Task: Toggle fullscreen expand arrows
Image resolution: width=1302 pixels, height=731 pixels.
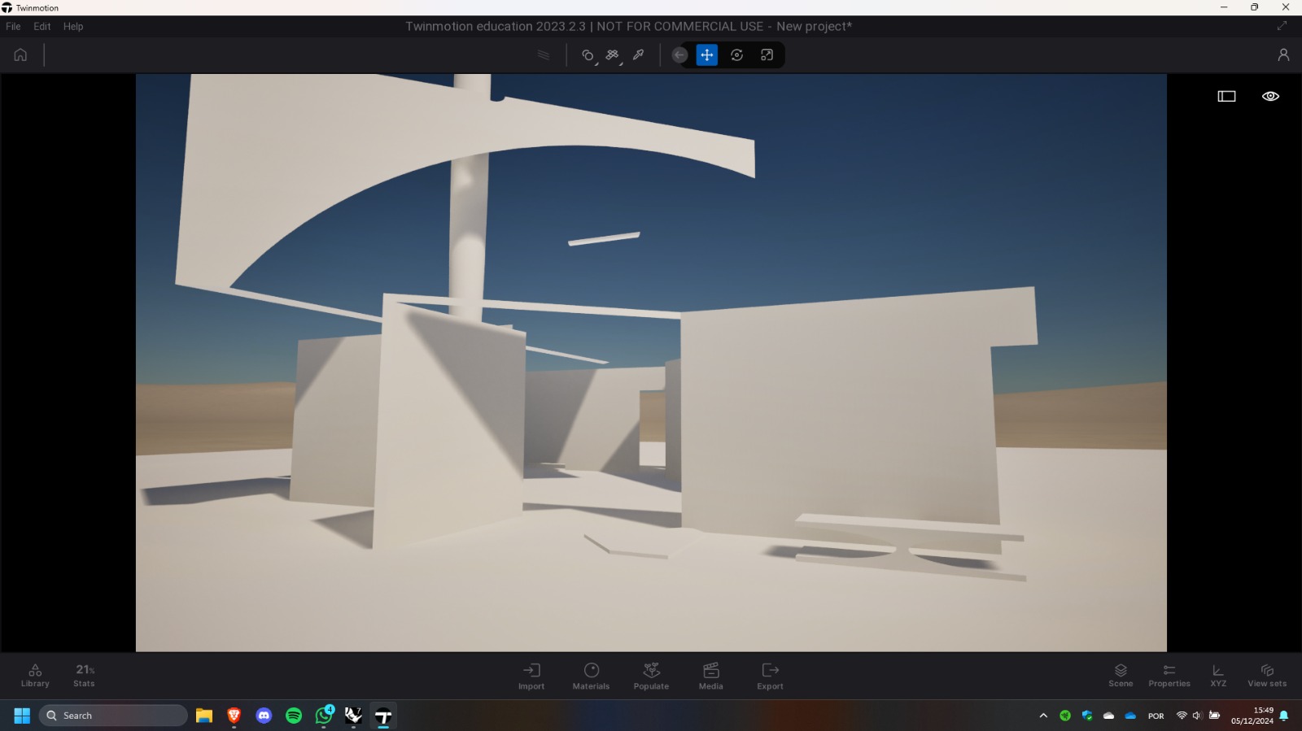Action: 1282,26
